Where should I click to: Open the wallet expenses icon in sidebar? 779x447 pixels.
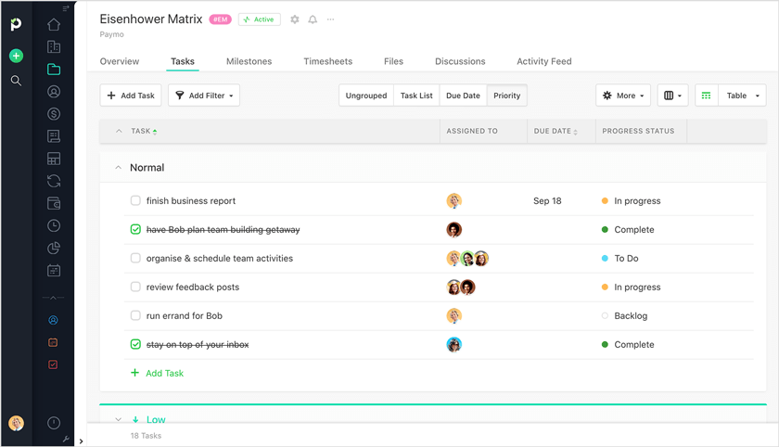point(54,203)
